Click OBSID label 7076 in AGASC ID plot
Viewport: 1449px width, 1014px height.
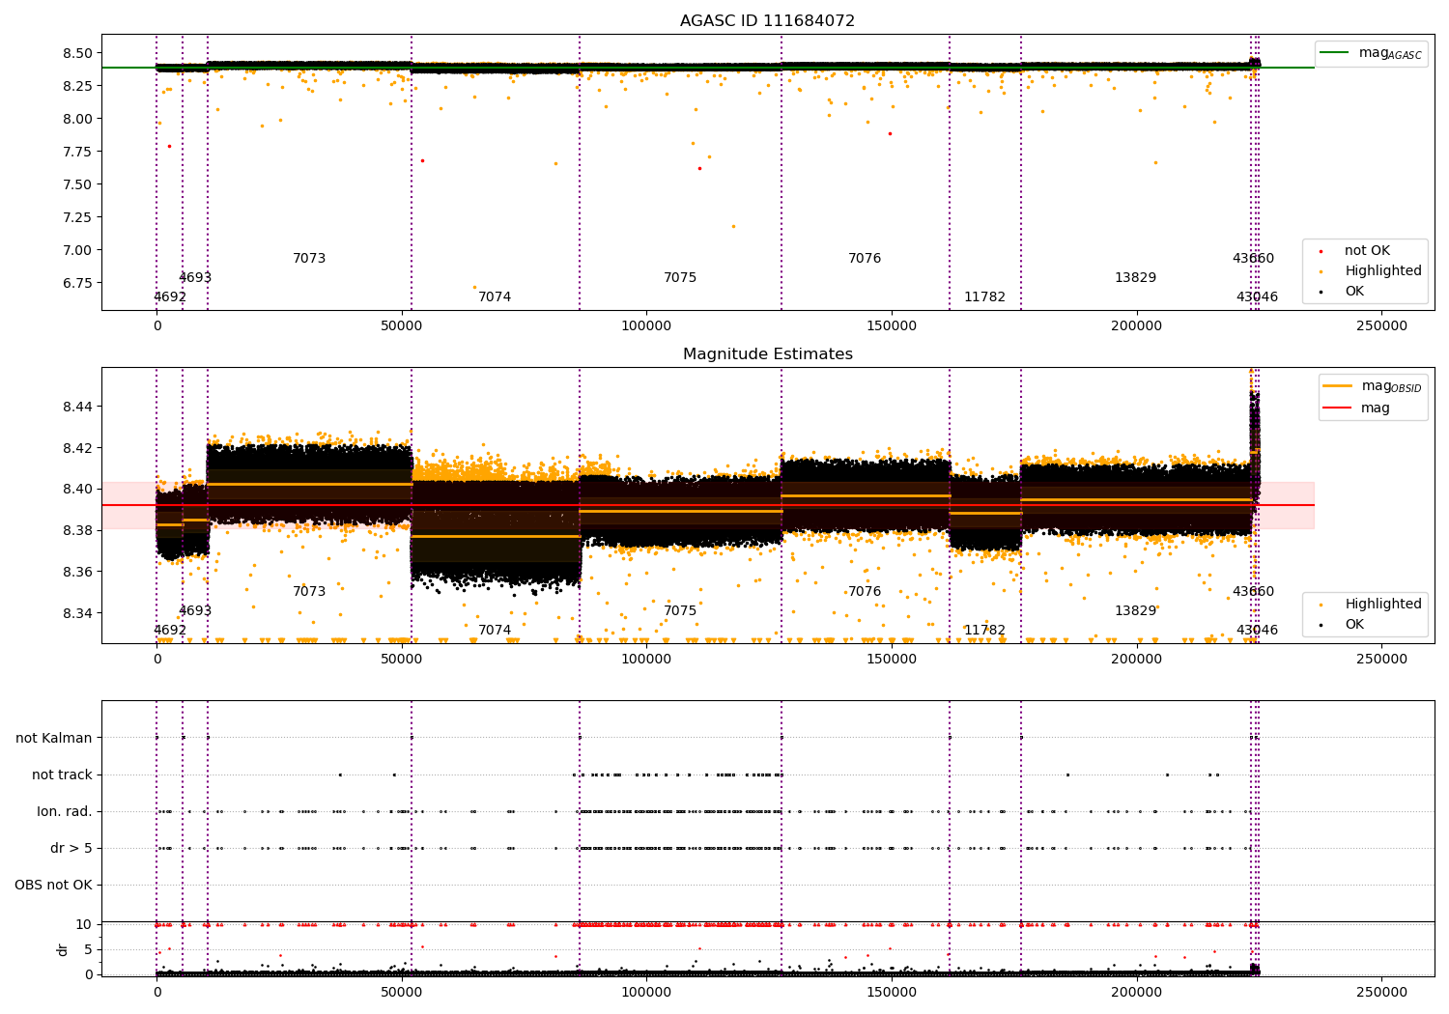865,259
